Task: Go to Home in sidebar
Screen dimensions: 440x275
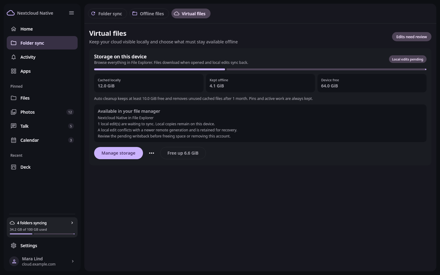Action: (x=42, y=29)
